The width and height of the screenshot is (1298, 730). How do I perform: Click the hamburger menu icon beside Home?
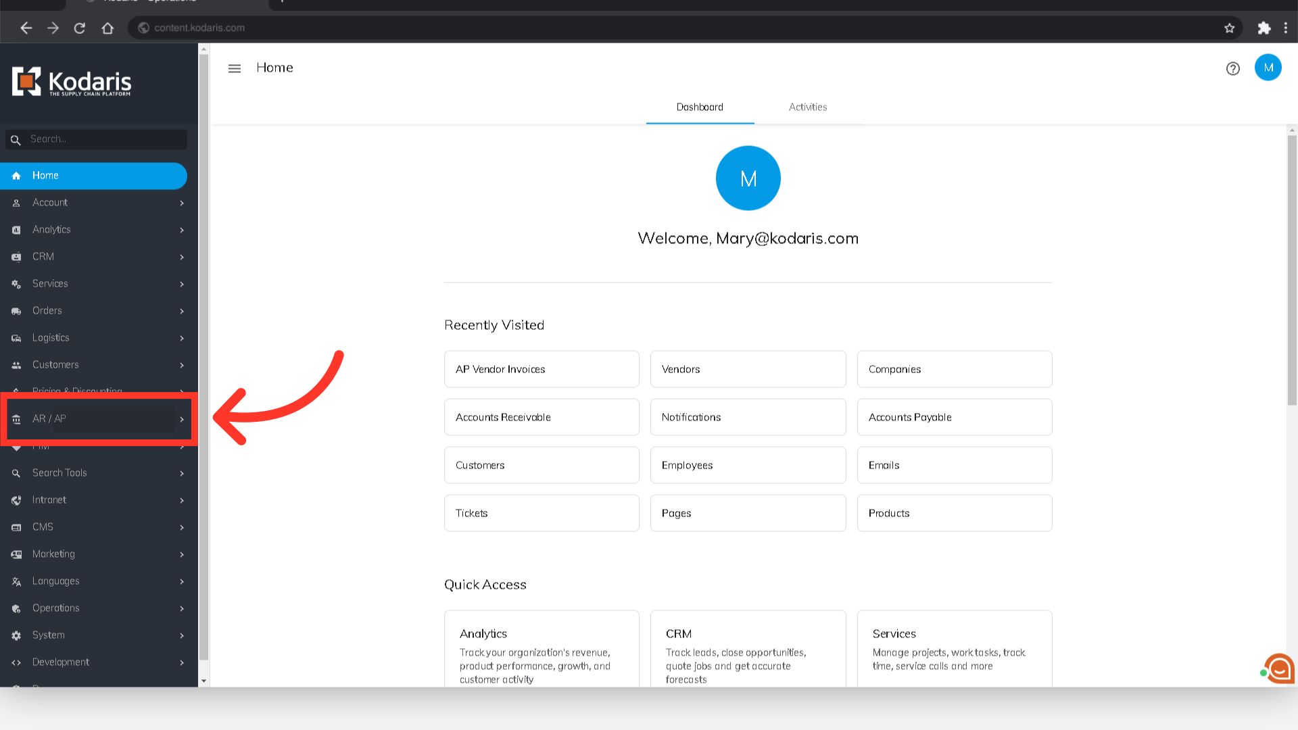pos(235,68)
